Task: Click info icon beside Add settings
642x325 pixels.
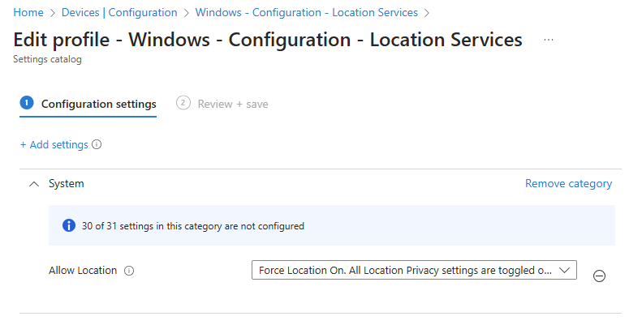Action: [x=97, y=145]
